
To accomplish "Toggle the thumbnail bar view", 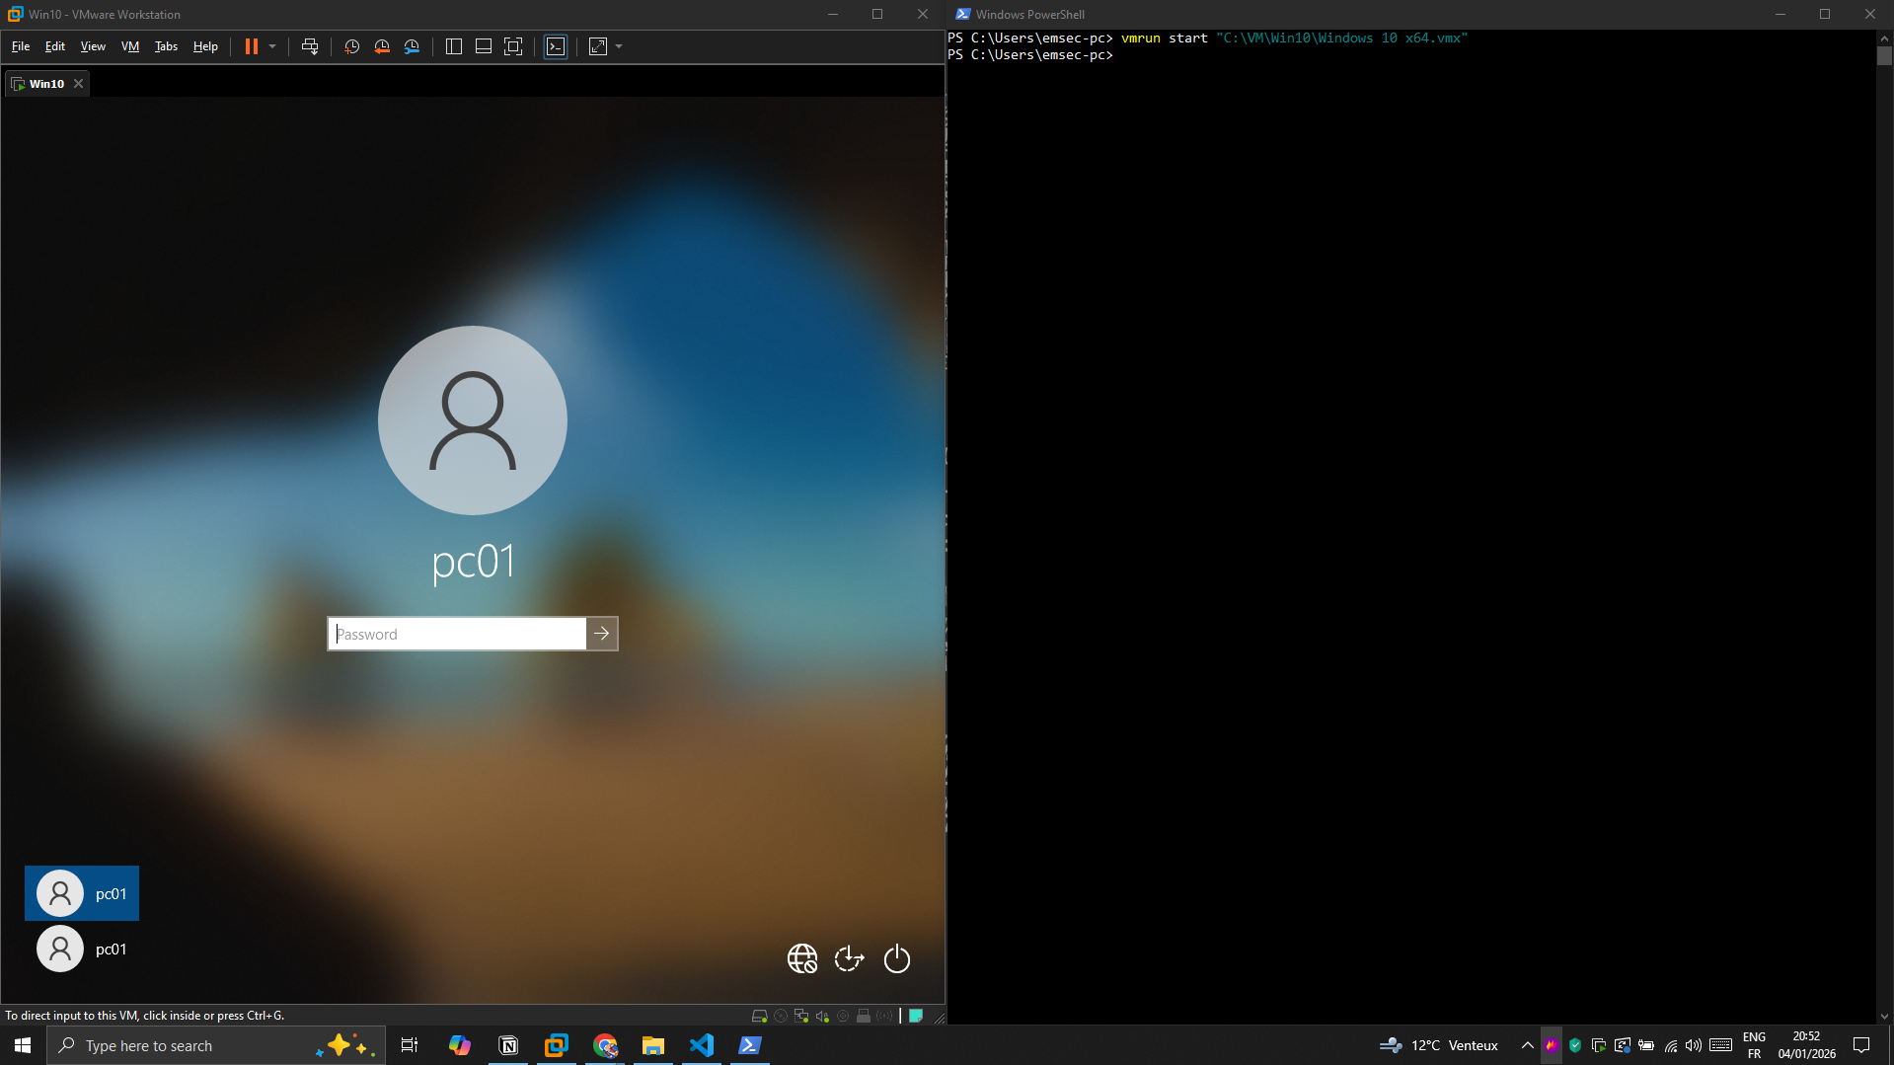I will click(484, 46).
